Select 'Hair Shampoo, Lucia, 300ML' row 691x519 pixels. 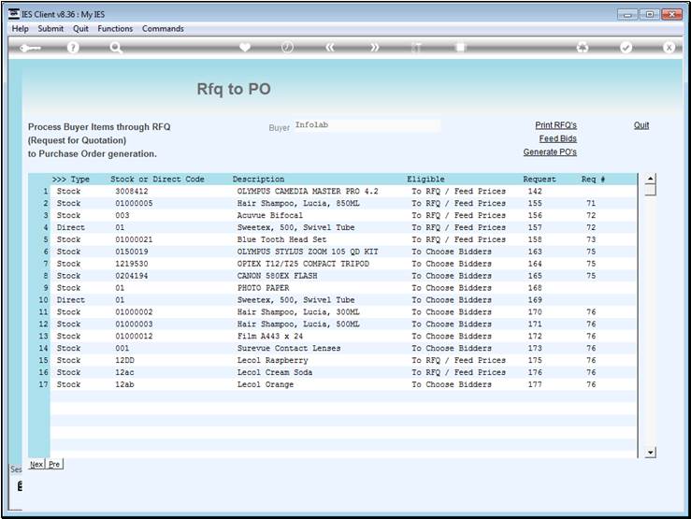tap(343, 312)
